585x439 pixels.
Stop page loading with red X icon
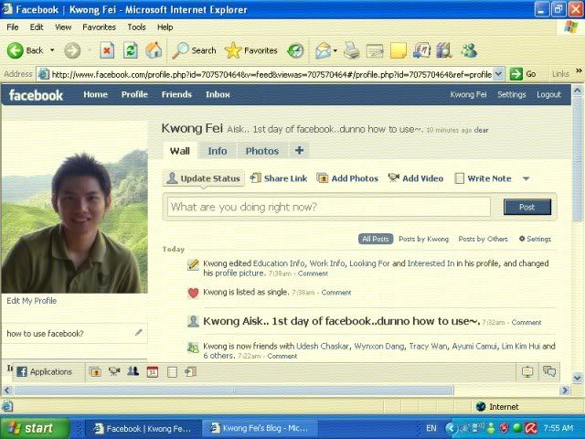tap(107, 50)
